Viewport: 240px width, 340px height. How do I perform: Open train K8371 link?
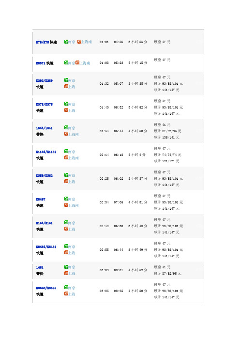(41, 63)
